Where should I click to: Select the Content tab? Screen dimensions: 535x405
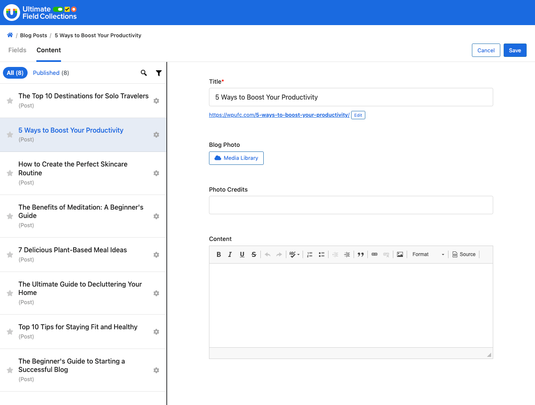click(48, 50)
